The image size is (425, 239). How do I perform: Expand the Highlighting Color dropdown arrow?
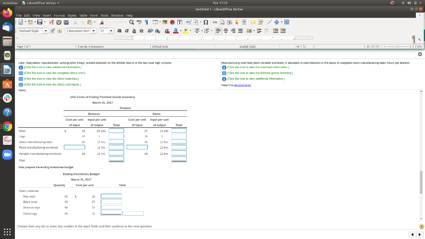[x=191, y=31]
